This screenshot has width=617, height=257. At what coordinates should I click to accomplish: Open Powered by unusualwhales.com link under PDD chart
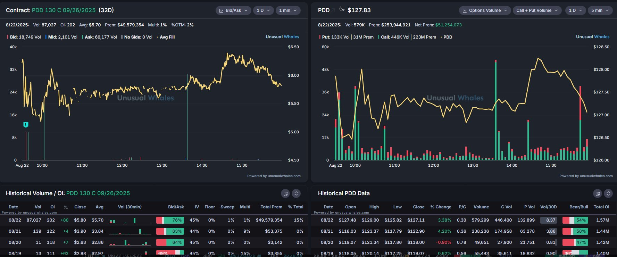click(x=586, y=176)
